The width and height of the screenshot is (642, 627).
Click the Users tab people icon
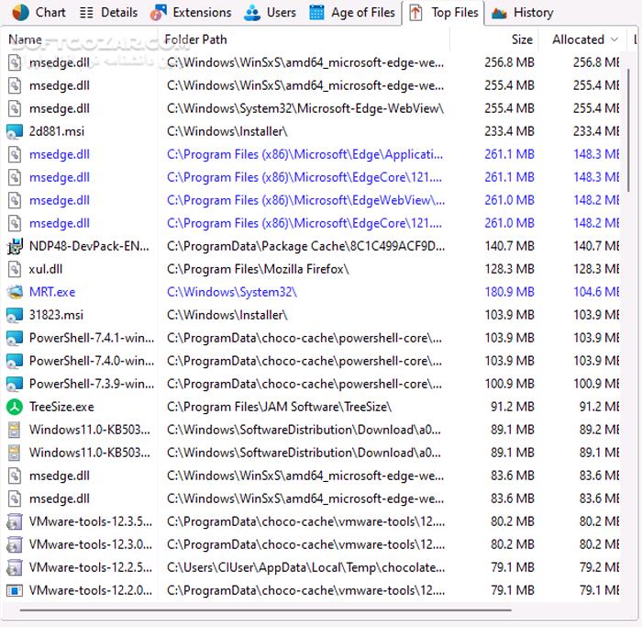(252, 13)
